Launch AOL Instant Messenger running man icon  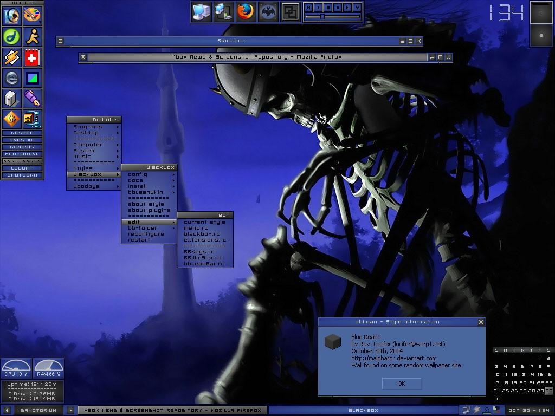pyautogui.click(x=32, y=37)
